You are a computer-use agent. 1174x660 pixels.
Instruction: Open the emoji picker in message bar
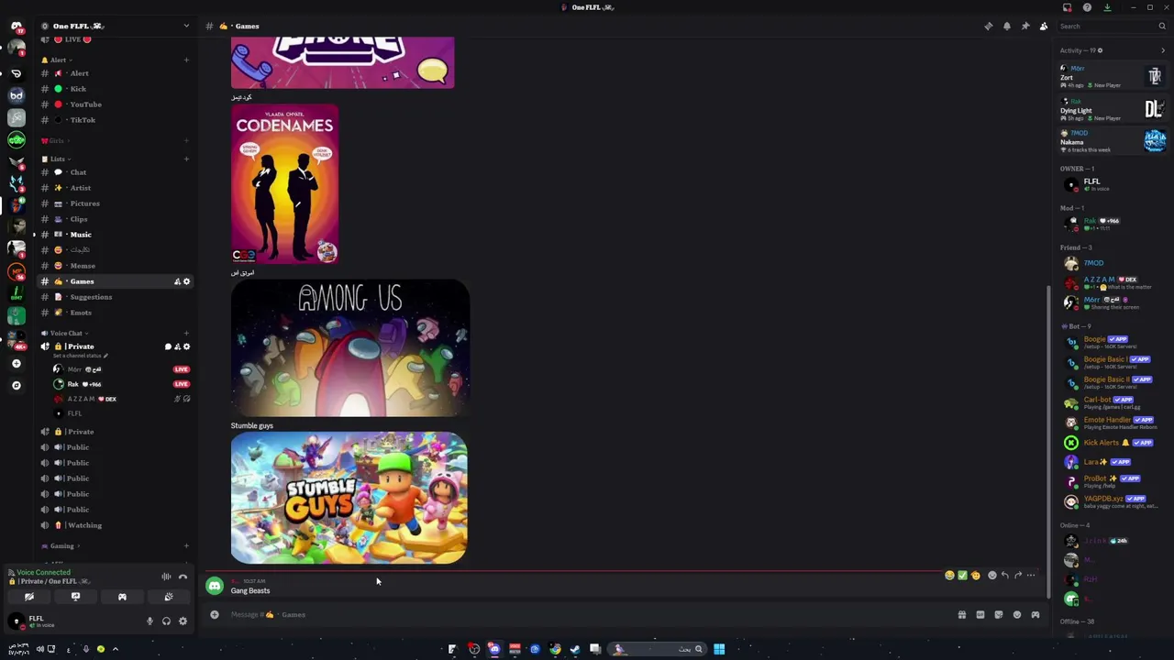(x=1016, y=614)
